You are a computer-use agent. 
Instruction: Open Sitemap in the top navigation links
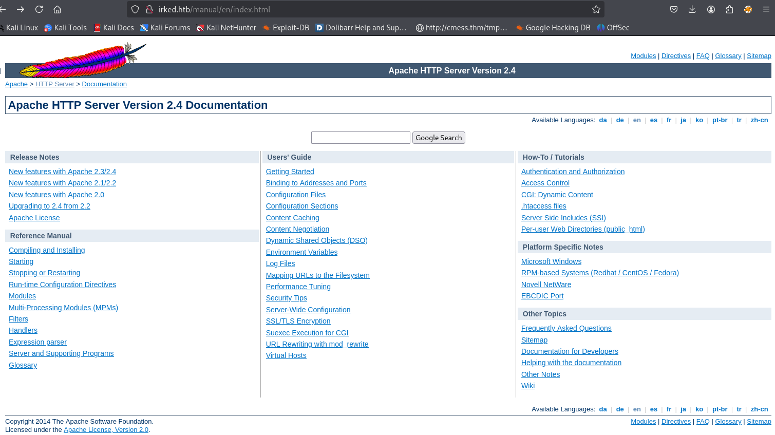tap(759, 56)
